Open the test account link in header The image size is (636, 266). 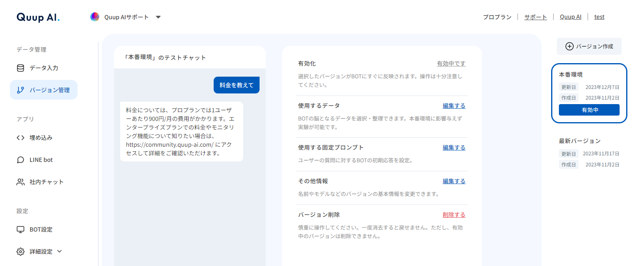click(599, 17)
